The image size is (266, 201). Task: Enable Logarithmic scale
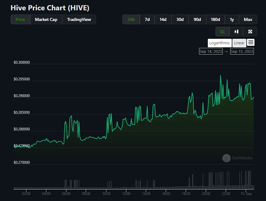[x=220, y=43]
